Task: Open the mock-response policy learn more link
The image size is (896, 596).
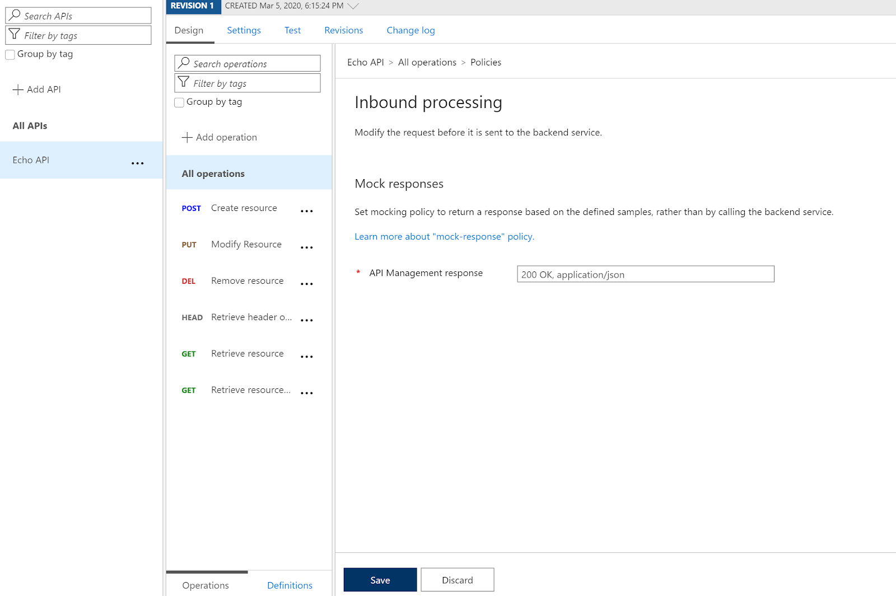Action: pos(444,237)
